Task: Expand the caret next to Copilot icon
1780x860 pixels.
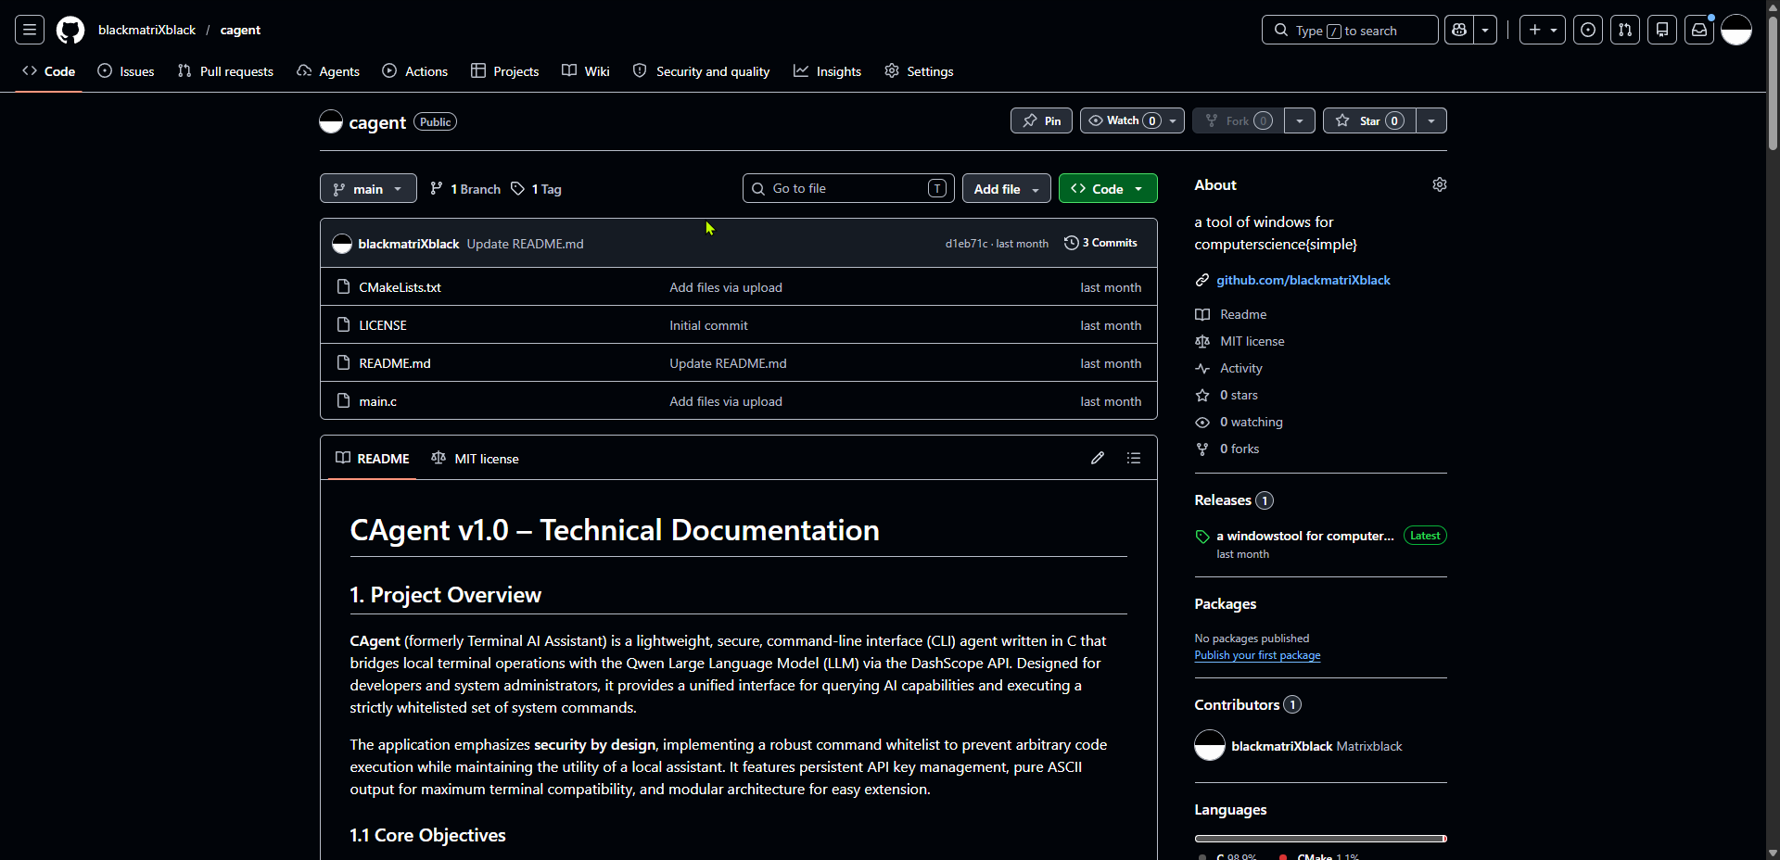Action: coord(1485,30)
